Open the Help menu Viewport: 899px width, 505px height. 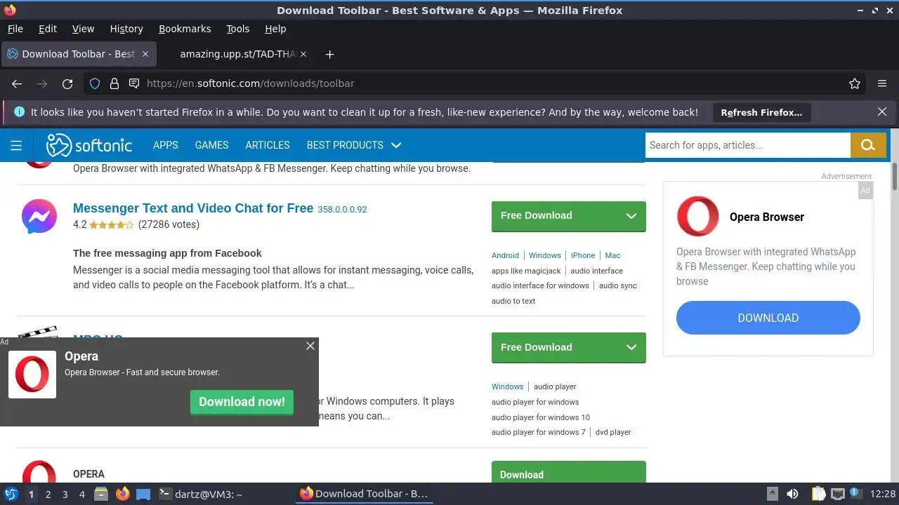tap(275, 29)
